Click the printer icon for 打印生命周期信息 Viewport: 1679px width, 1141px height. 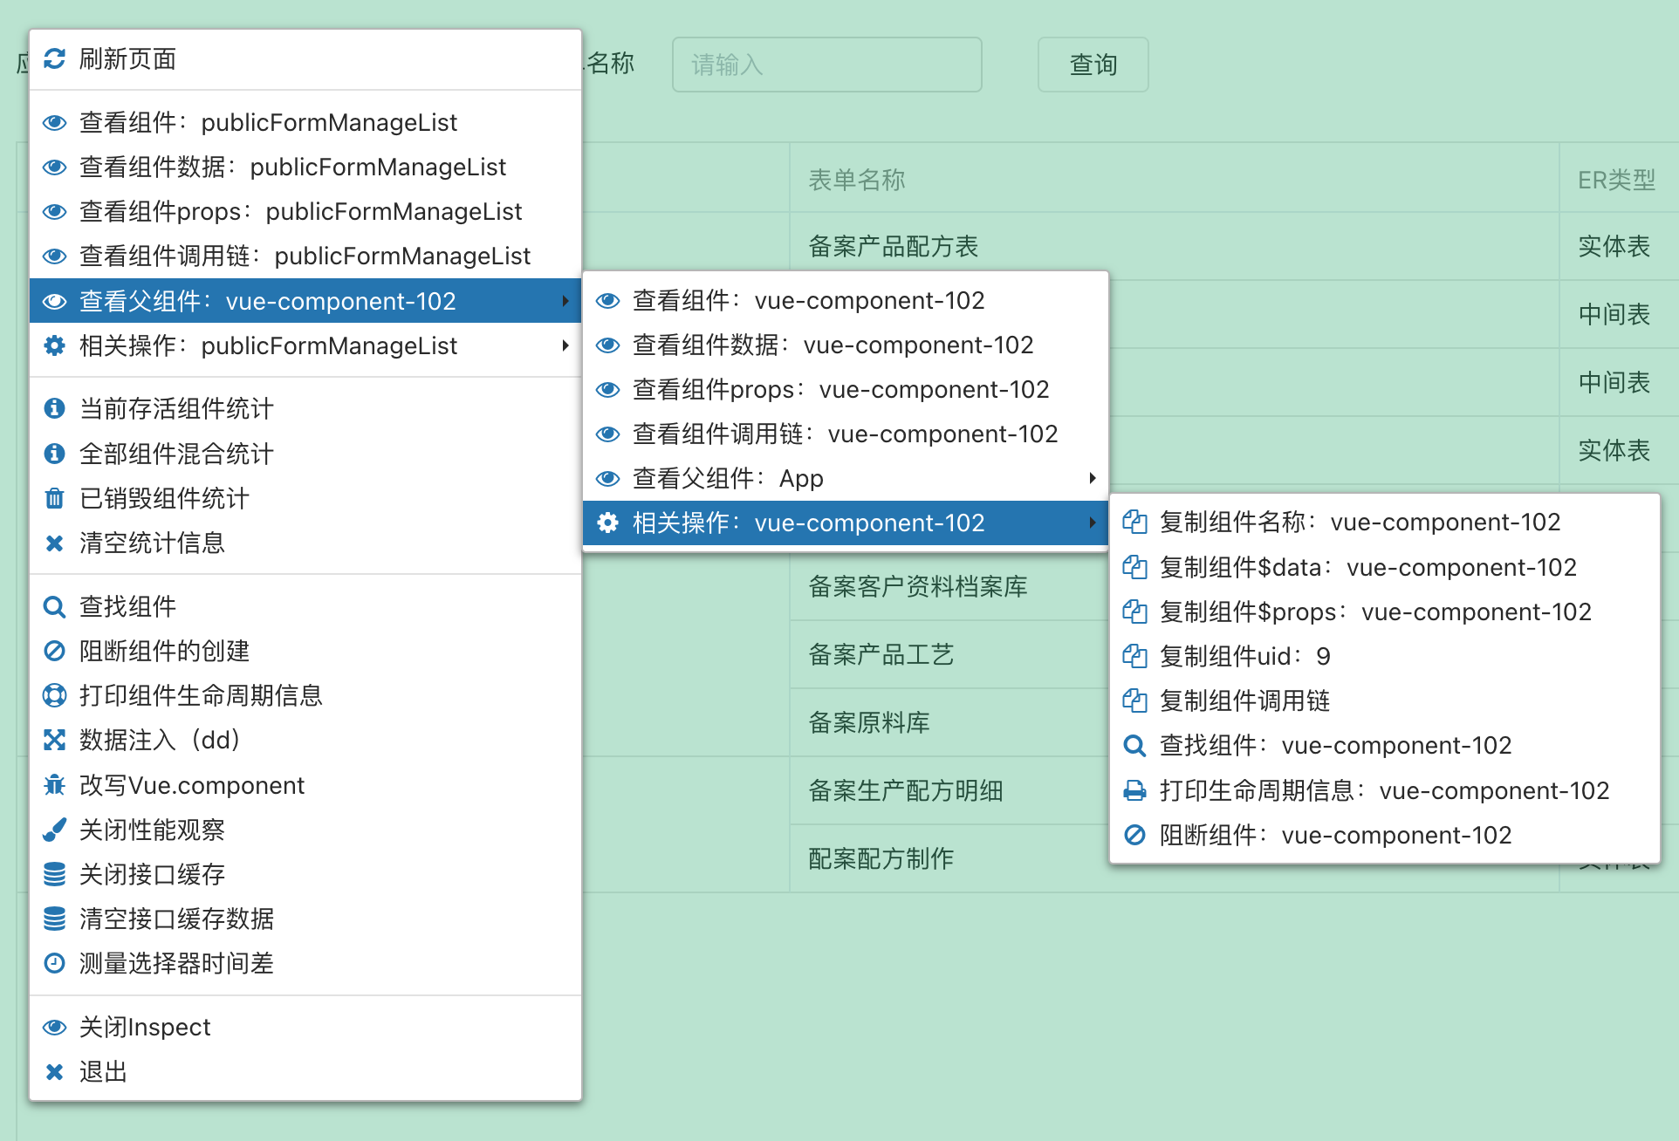[1134, 790]
